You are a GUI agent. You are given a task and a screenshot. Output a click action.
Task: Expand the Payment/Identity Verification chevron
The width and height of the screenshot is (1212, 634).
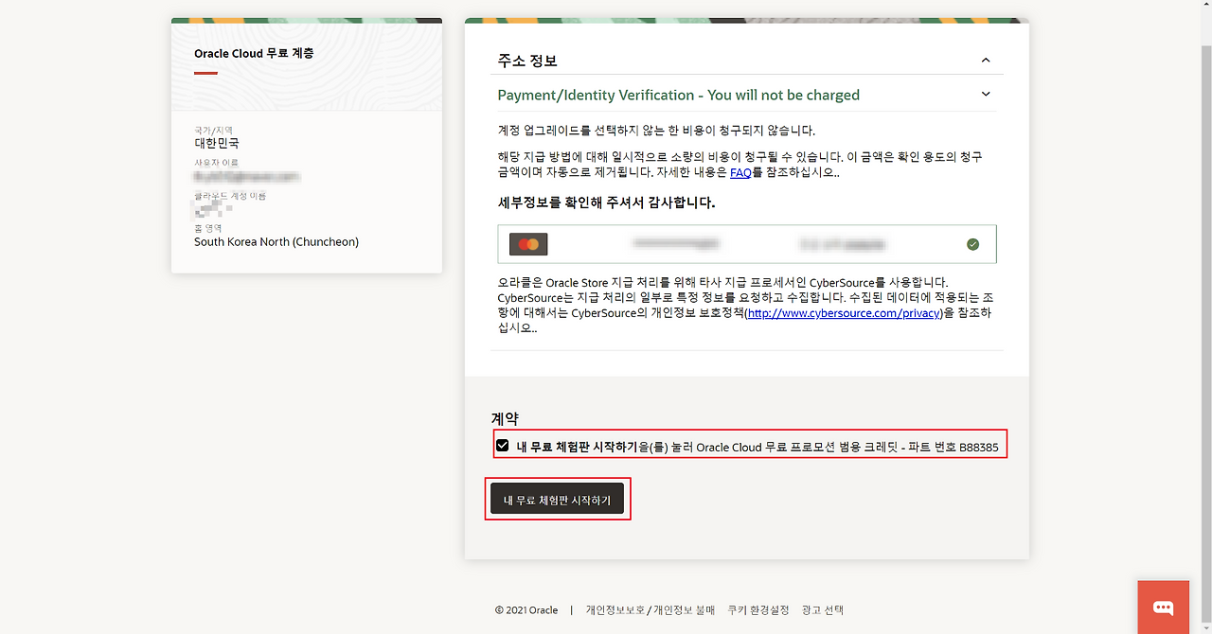[x=986, y=95]
